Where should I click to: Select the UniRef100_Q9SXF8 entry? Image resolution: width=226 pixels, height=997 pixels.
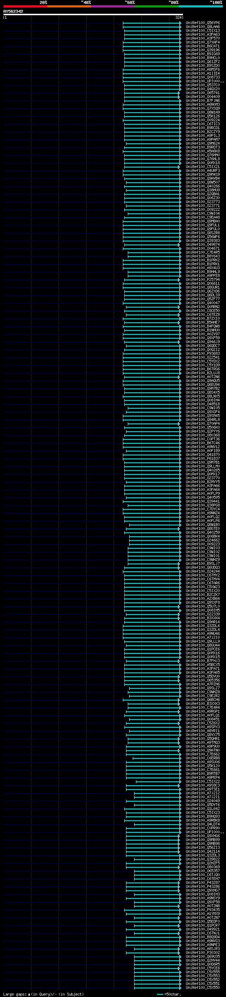point(203,602)
